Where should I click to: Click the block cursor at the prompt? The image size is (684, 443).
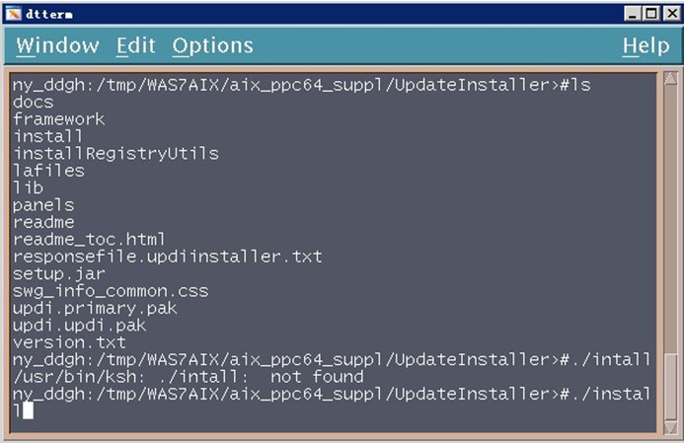coord(28,410)
